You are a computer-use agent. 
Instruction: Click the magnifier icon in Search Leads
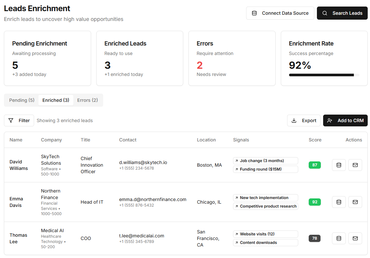point(325,13)
